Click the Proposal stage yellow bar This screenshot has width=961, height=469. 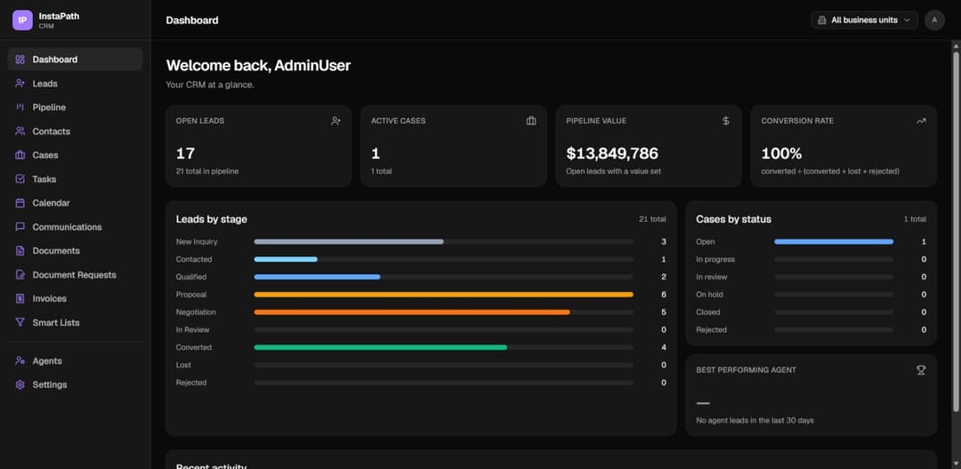point(444,295)
